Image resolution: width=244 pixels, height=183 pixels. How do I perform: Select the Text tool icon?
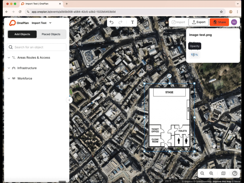click(x=132, y=22)
